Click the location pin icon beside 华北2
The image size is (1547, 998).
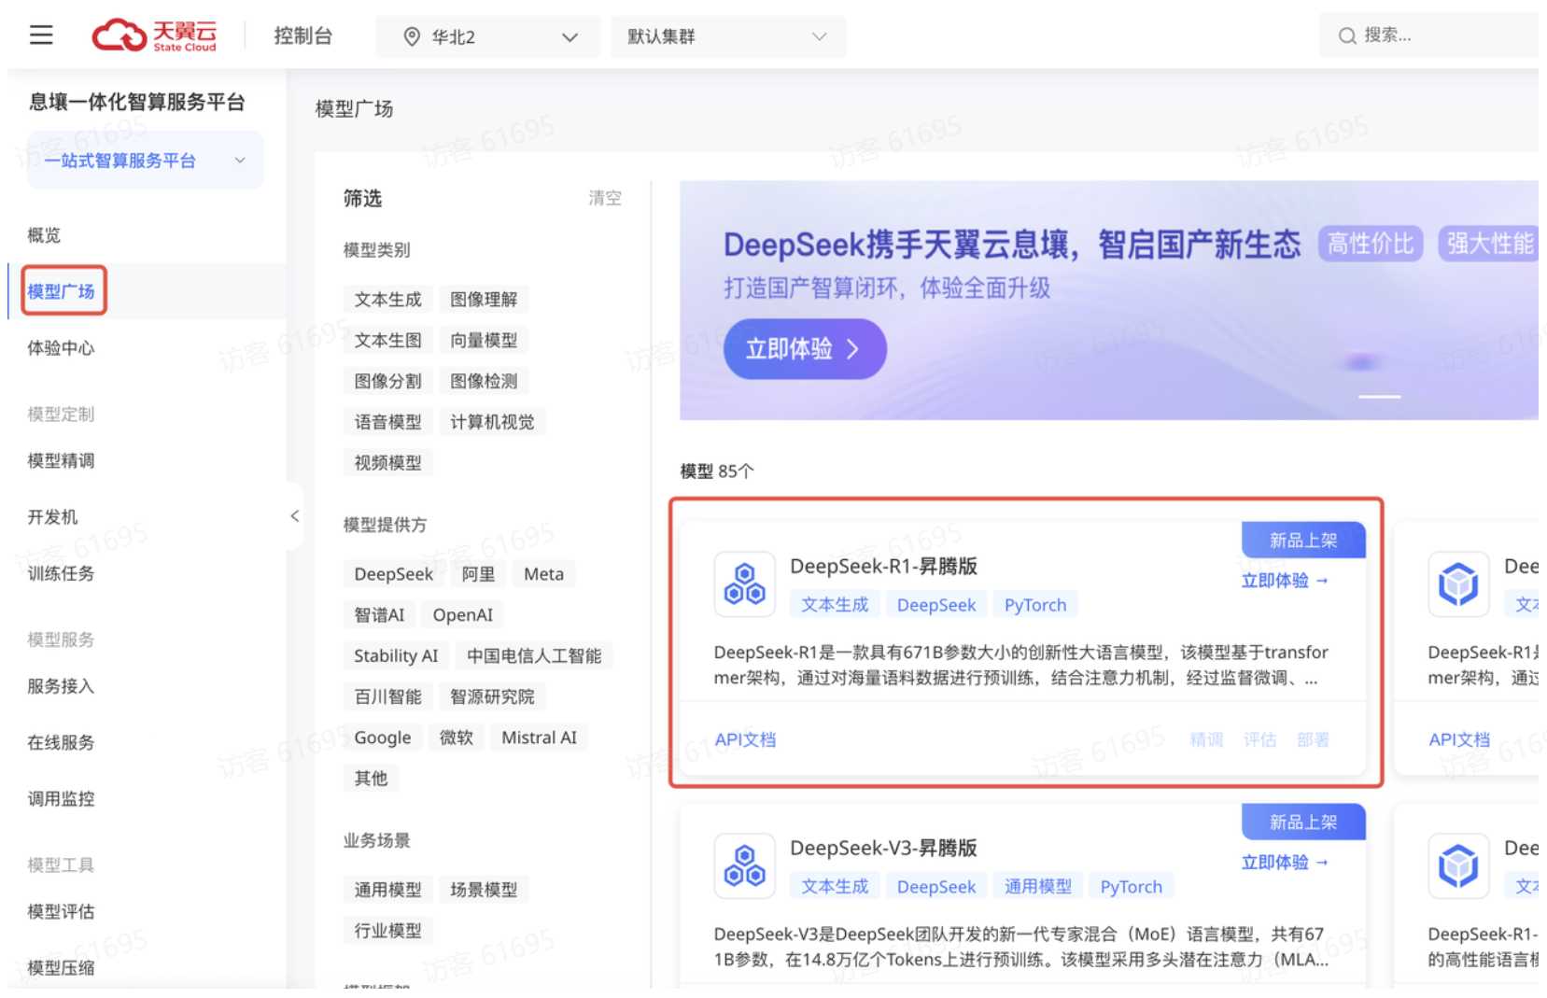tap(411, 36)
